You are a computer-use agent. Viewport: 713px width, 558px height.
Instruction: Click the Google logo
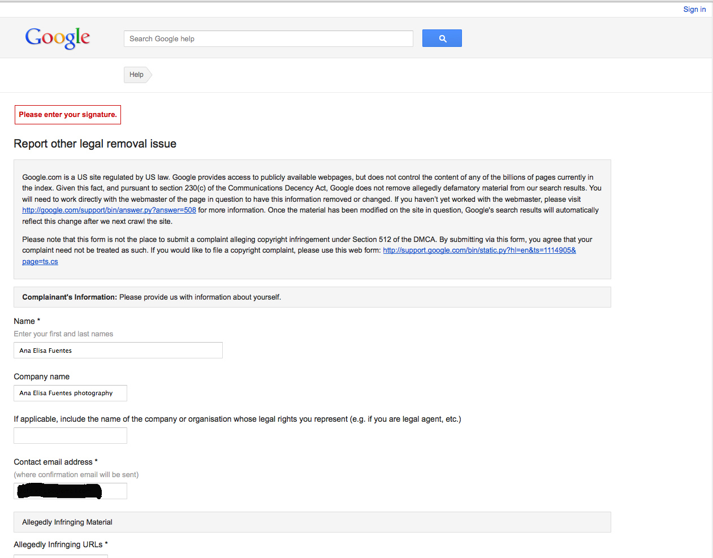point(58,38)
